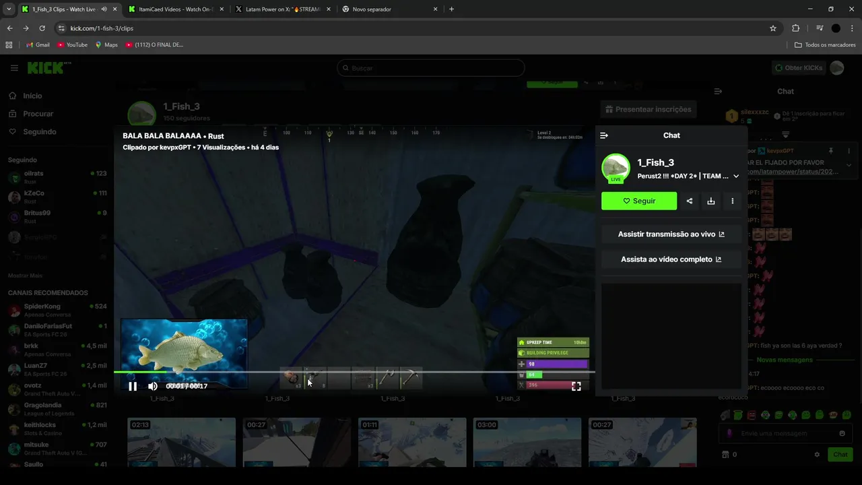Viewport: 862px width, 485px height.
Task: Download the clip
Action: (711, 201)
